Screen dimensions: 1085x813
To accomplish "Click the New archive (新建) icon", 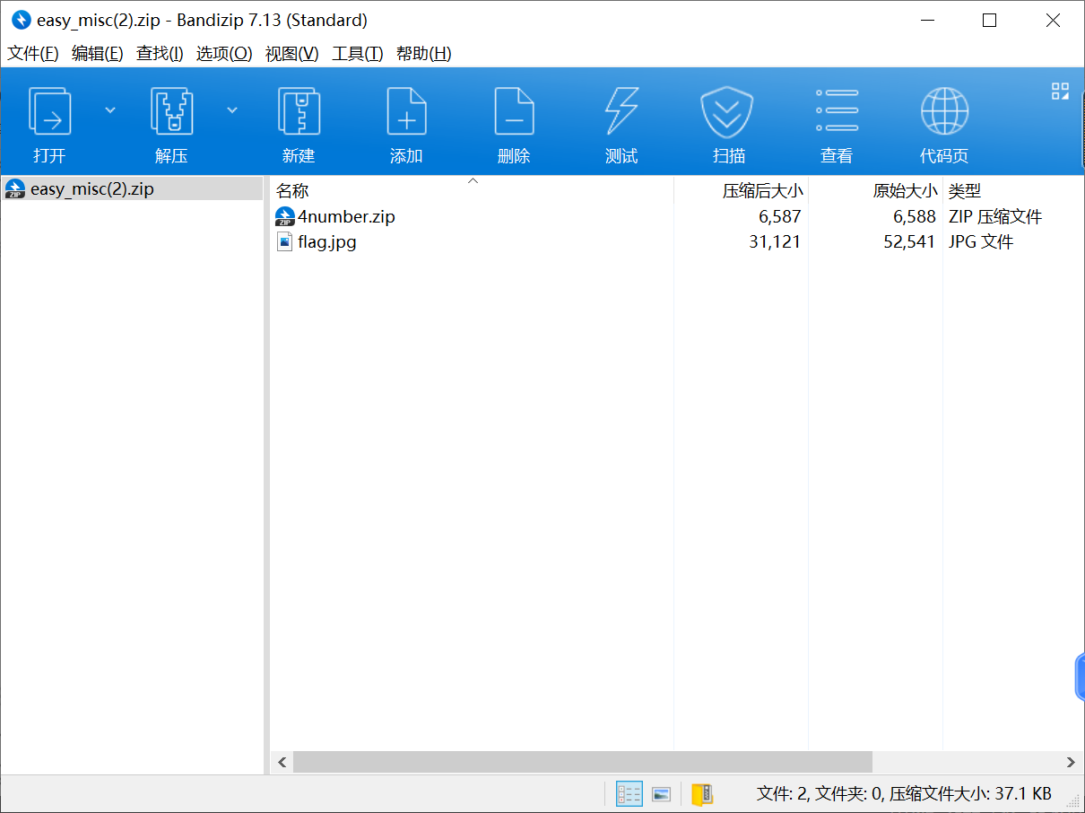I will coord(299,111).
